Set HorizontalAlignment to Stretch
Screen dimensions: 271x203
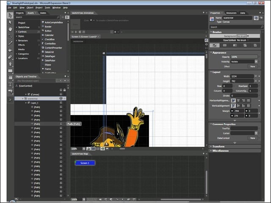point(249,101)
